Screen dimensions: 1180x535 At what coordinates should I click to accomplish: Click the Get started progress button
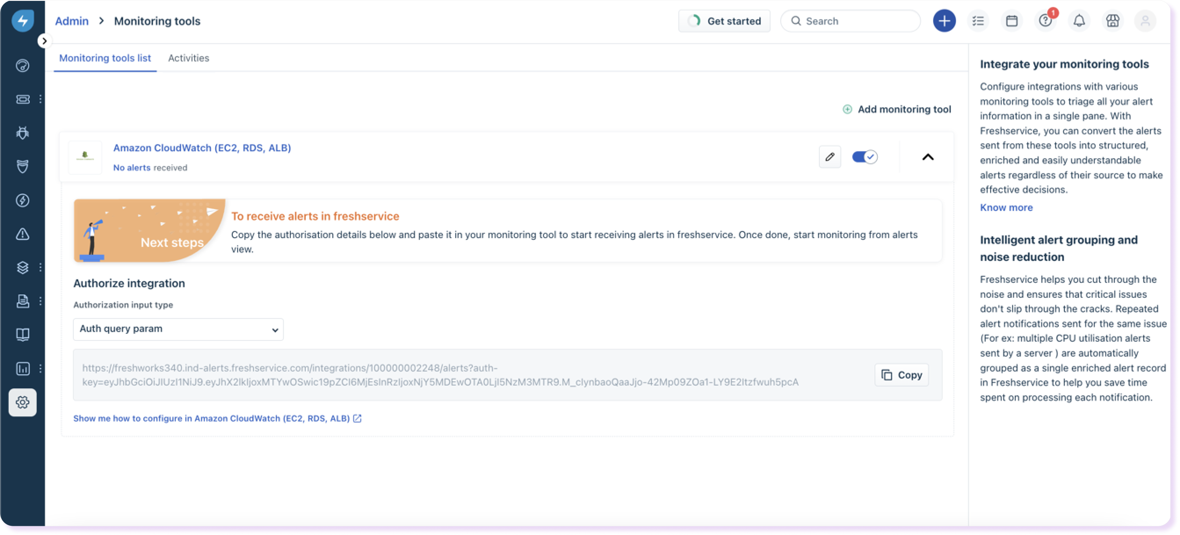724,21
